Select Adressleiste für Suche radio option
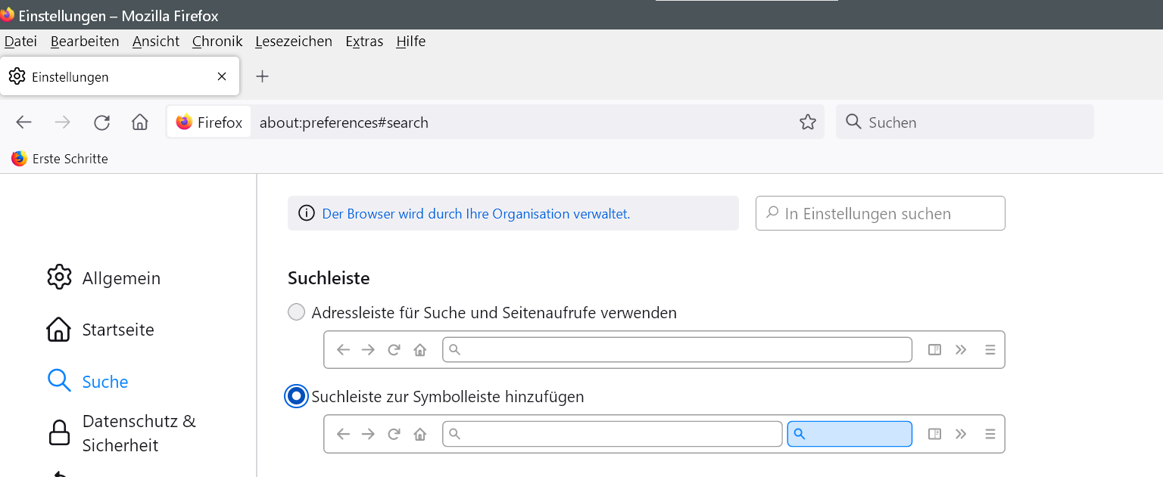 [296, 312]
